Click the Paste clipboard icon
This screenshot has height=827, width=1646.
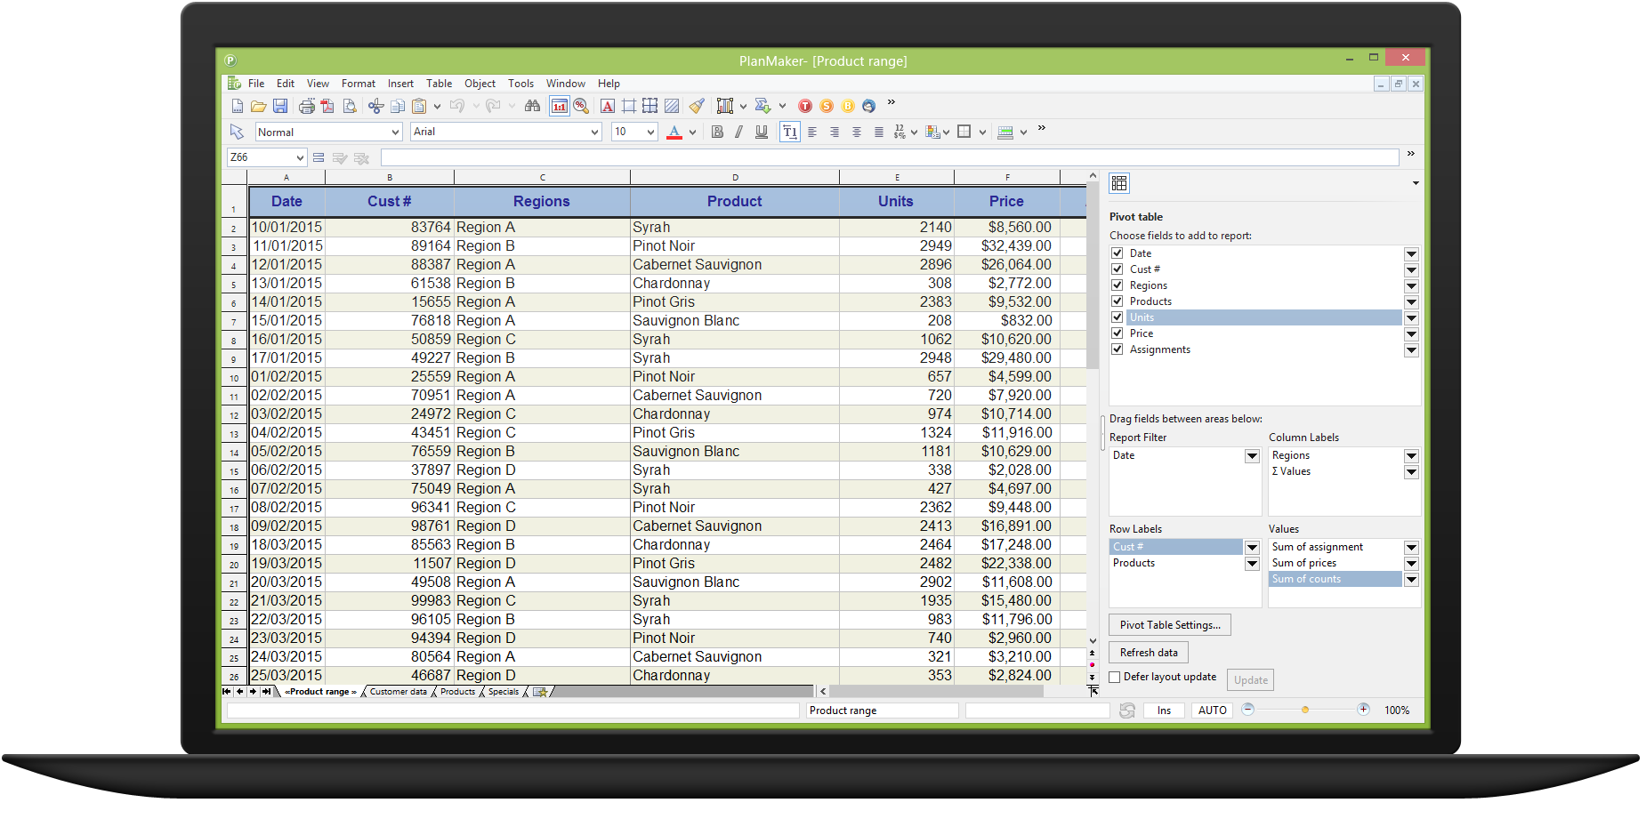click(x=419, y=106)
